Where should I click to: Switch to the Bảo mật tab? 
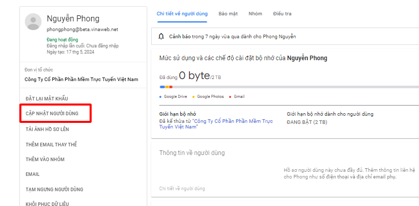click(x=228, y=14)
